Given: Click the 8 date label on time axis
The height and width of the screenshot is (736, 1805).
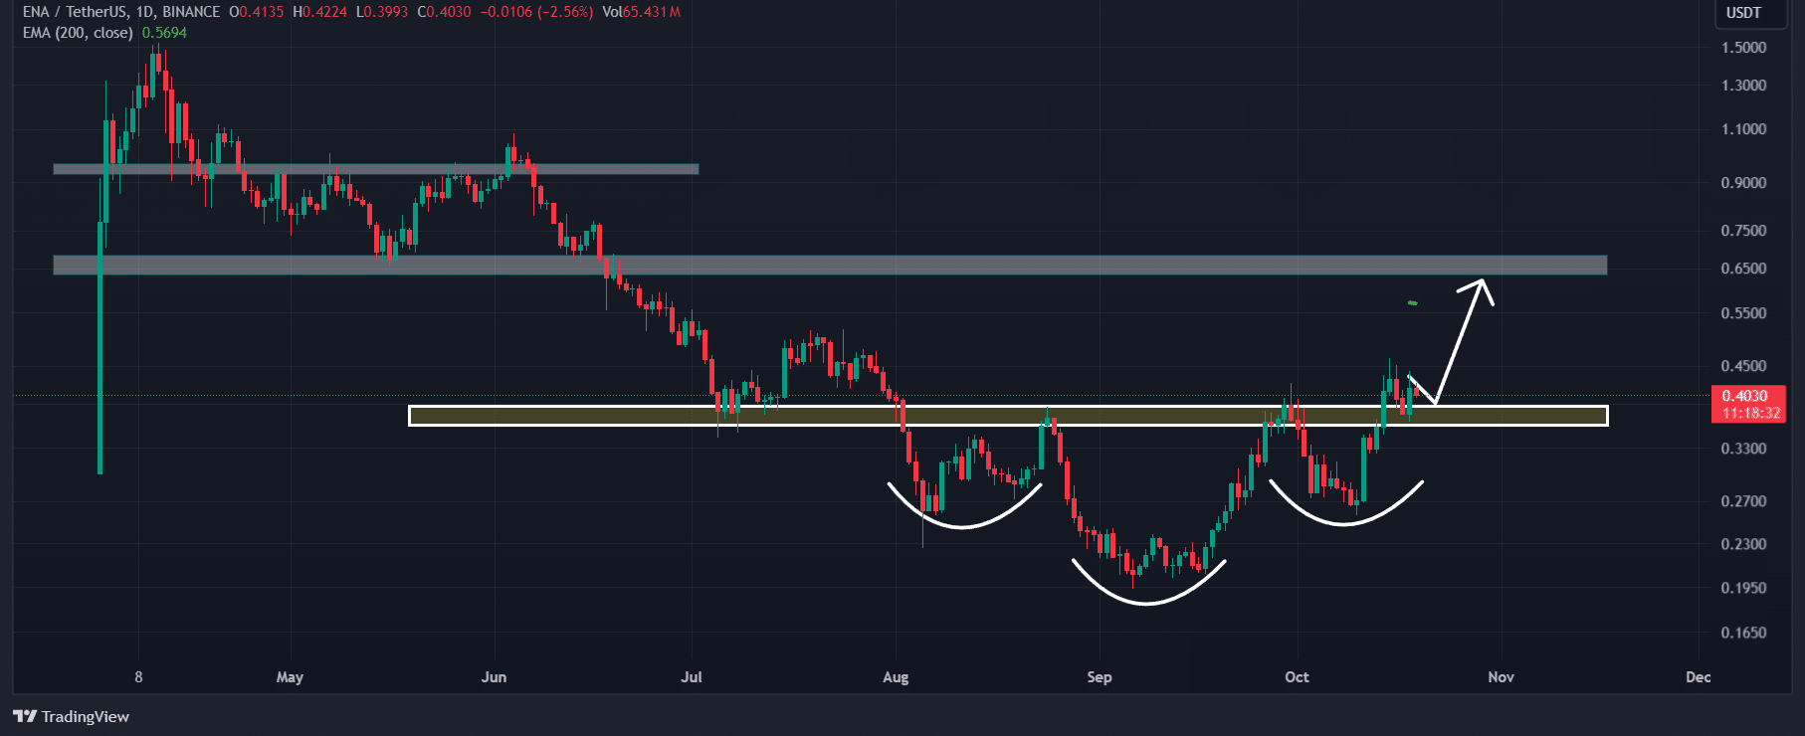Looking at the screenshot, I should 138,677.
